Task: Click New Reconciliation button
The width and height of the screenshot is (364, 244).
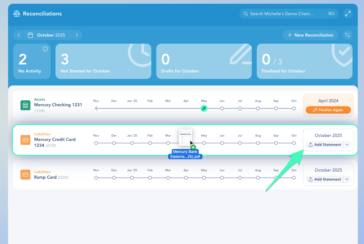Action: click(310, 35)
